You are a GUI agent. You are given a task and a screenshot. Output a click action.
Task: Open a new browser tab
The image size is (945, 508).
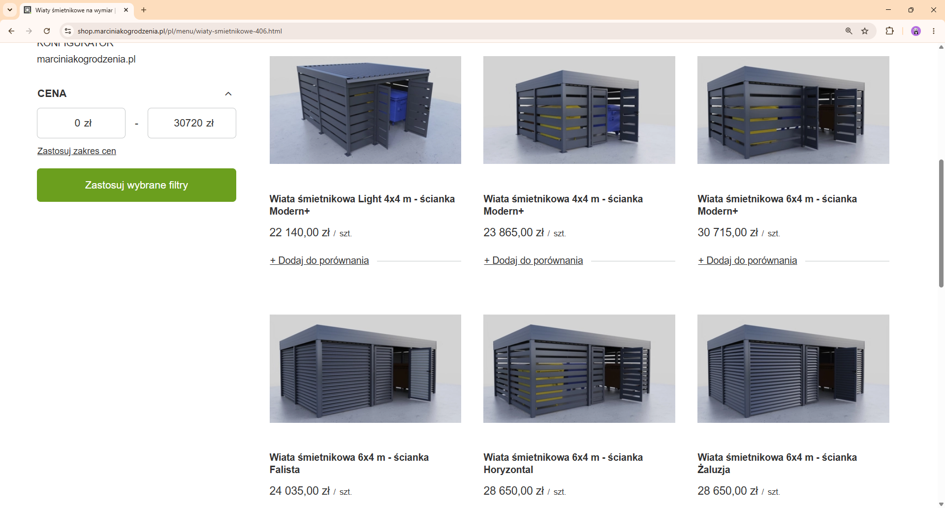coord(144,10)
